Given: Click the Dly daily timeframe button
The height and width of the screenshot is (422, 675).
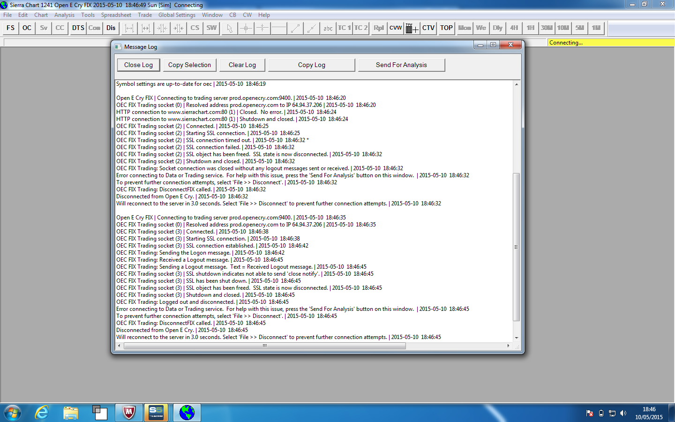Looking at the screenshot, I should (497, 28).
